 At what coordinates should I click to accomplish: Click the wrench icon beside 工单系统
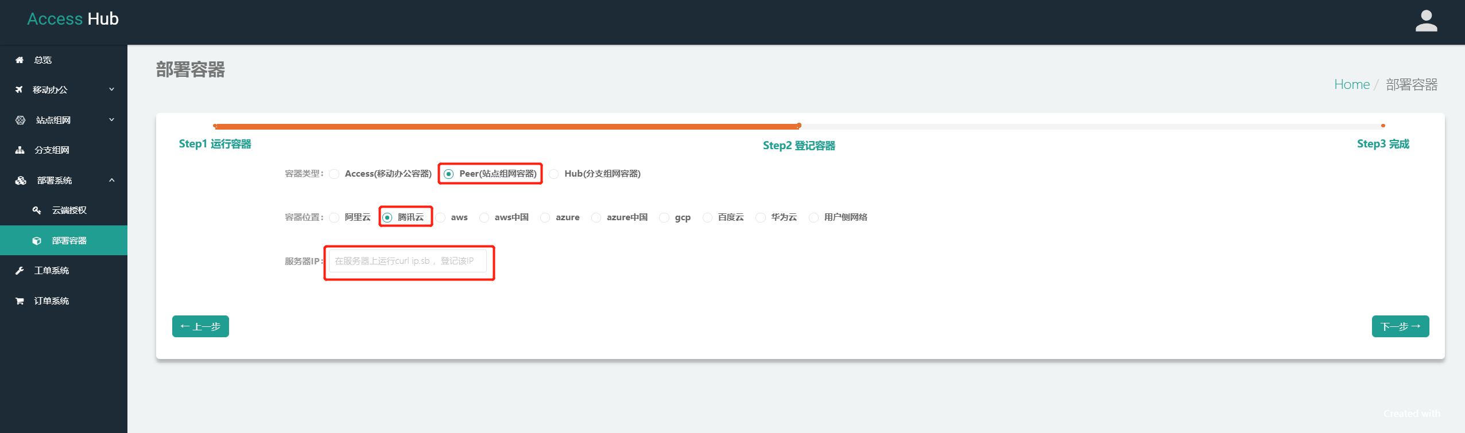(20, 270)
